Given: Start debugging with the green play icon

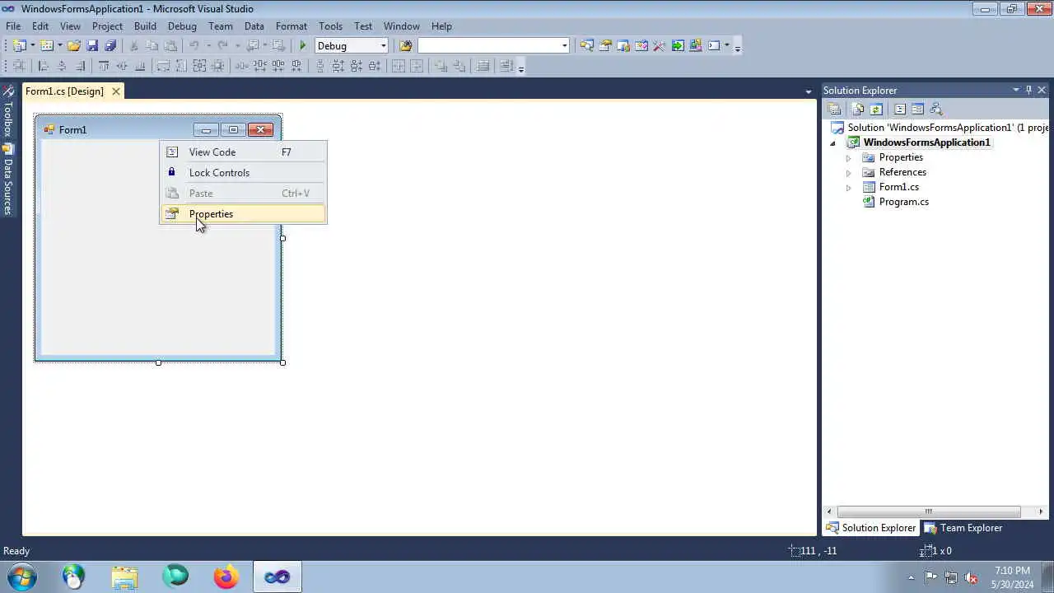Looking at the screenshot, I should pyautogui.click(x=303, y=46).
